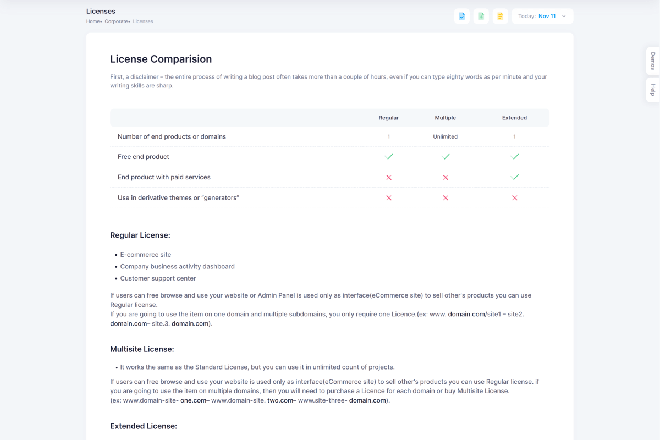Open the Demos side tab
This screenshot has height=440, width=660.
pyautogui.click(x=653, y=61)
